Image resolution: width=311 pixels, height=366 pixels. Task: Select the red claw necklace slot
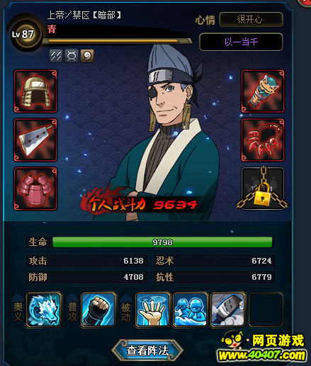click(263, 140)
